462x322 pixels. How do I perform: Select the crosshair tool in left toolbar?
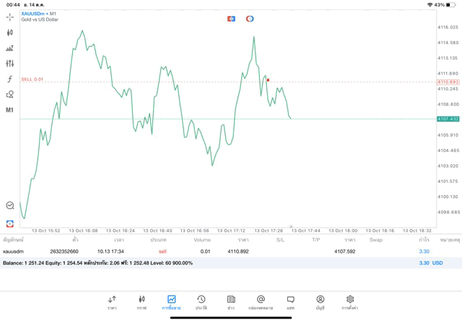click(x=10, y=17)
